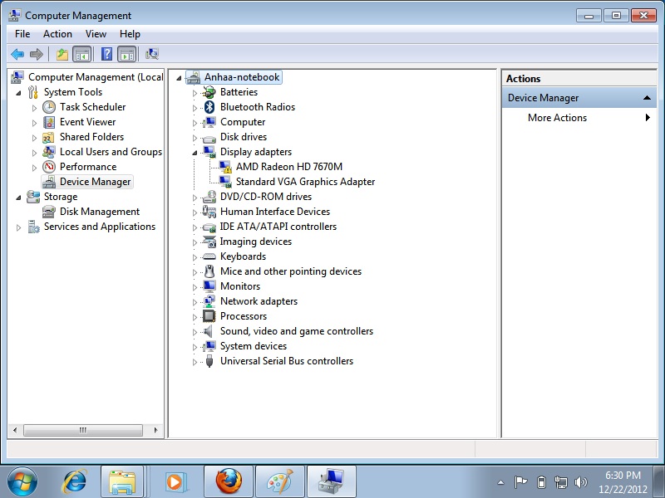This screenshot has height=498, width=665.
Task: Select Mice and other pointing devices
Action: tap(291, 271)
